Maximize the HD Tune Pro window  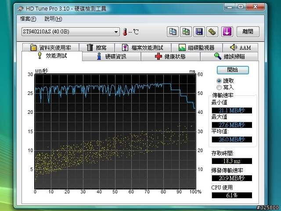[241, 7]
